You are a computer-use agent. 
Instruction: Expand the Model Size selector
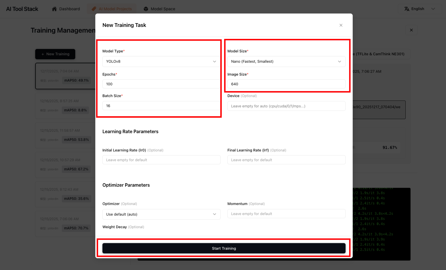coord(286,62)
